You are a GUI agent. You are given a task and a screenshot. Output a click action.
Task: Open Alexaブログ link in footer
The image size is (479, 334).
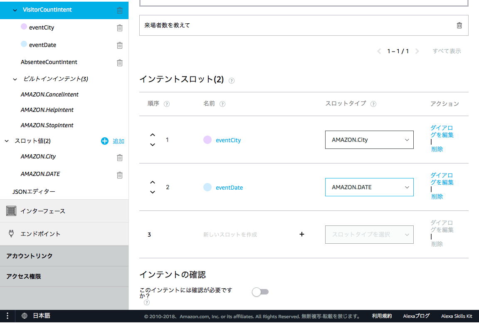tap(416, 316)
